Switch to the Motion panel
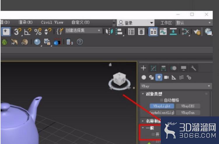 tap(174, 68)
